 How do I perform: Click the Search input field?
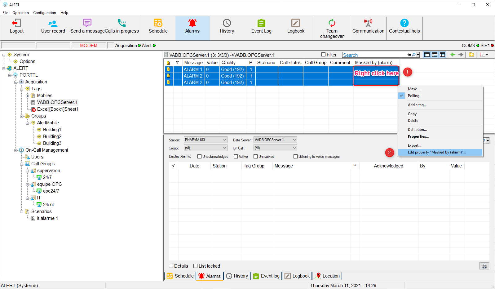click(373, 55)
